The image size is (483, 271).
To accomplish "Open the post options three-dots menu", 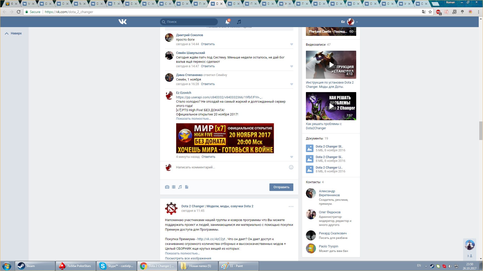I will pos(291,207).
